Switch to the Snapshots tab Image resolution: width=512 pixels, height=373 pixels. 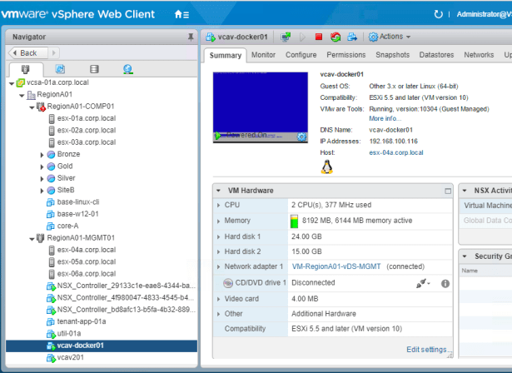tap(392, 55)
